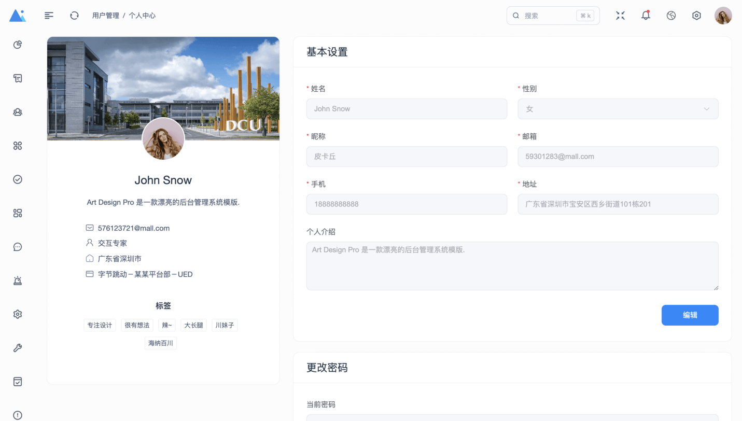
Task: Open the exclamation circle sidebar icon
Action: coord(18,415)
